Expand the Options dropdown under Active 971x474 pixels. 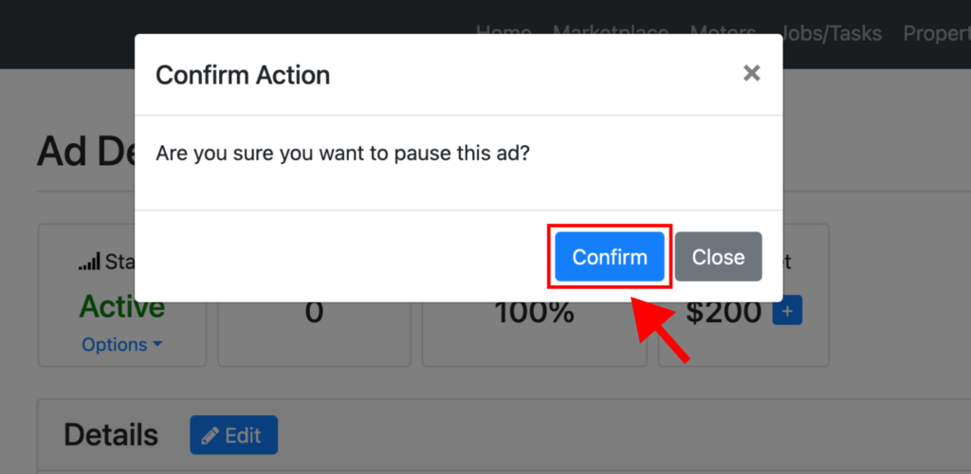tap(122, 345)
